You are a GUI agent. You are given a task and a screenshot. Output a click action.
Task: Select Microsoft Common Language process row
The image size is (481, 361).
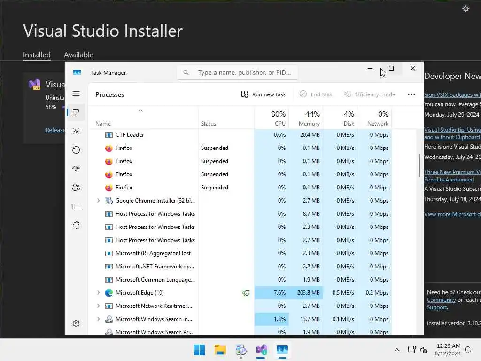[x=240, y=280]
